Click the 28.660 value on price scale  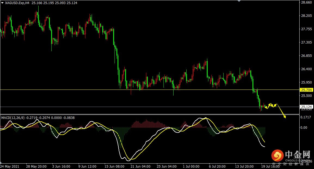(x=306, y=2)
